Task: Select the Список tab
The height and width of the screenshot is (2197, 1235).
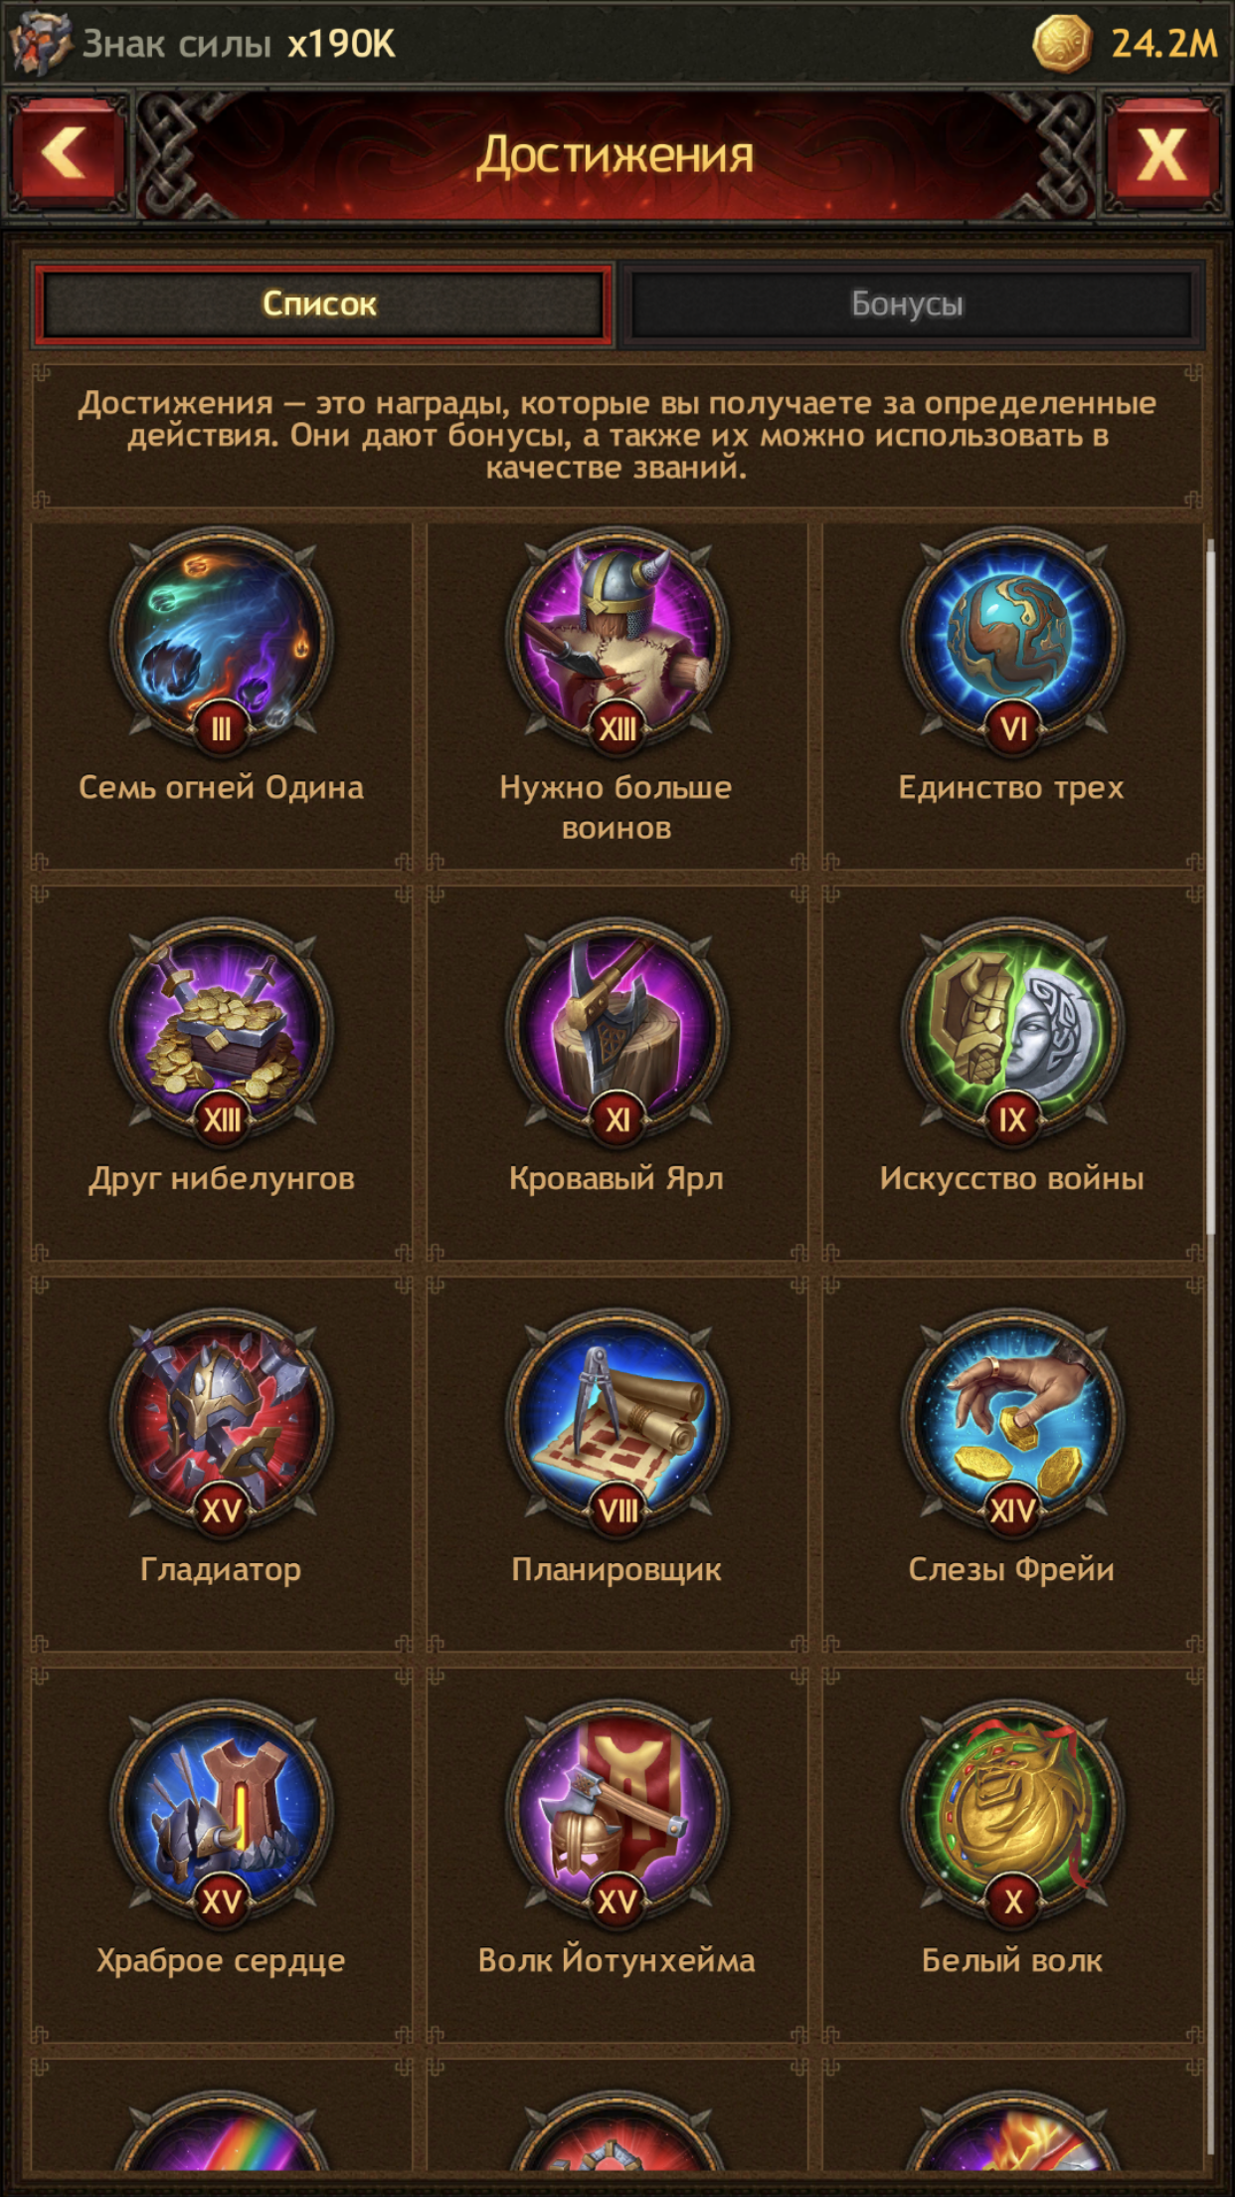Action: [321, 303]
